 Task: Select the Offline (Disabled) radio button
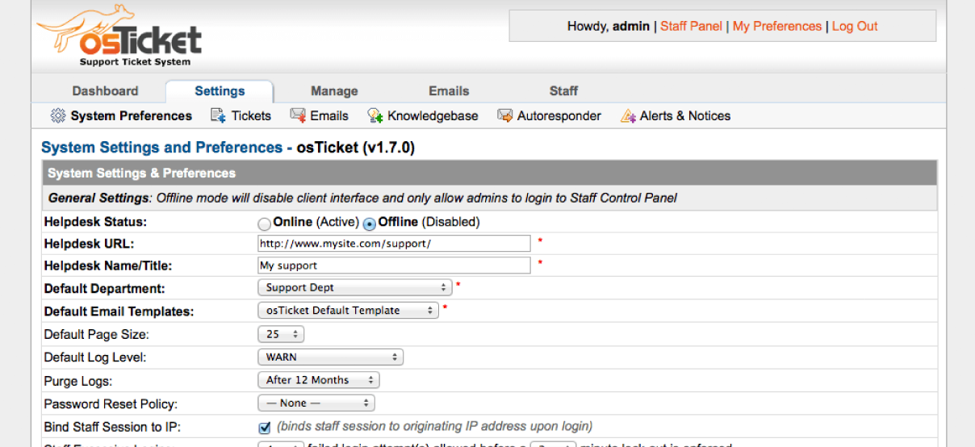tap(370, 223)
